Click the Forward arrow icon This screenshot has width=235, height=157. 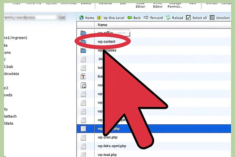pyautogui.click(x=146, y=18)
